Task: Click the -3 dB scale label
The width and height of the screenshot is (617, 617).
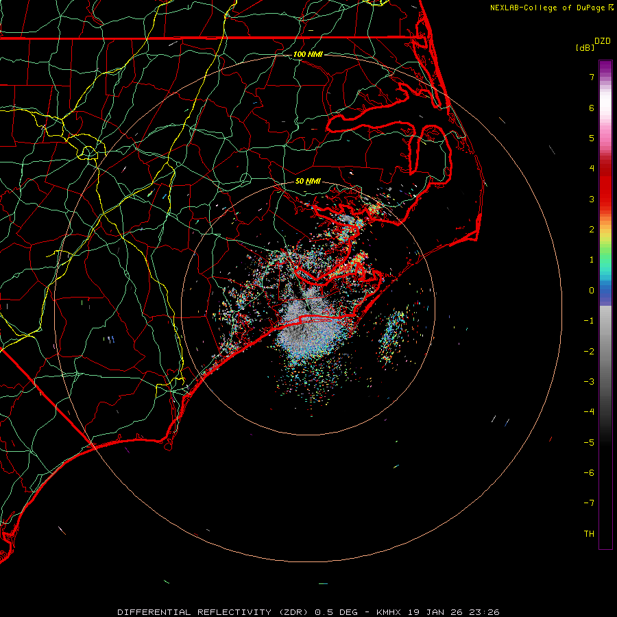Action: (x=589, y=382)
